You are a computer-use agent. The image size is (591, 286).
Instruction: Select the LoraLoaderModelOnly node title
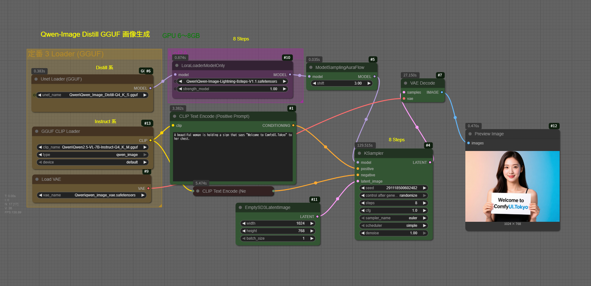tap(203, 65)
